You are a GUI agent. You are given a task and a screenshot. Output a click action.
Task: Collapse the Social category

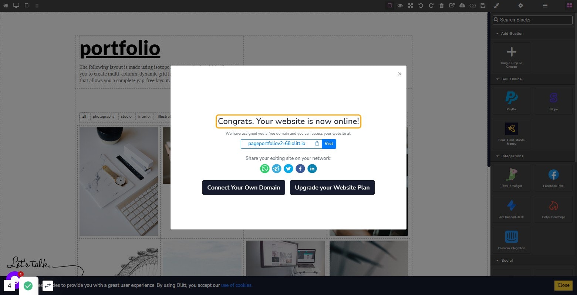(533, 261)
